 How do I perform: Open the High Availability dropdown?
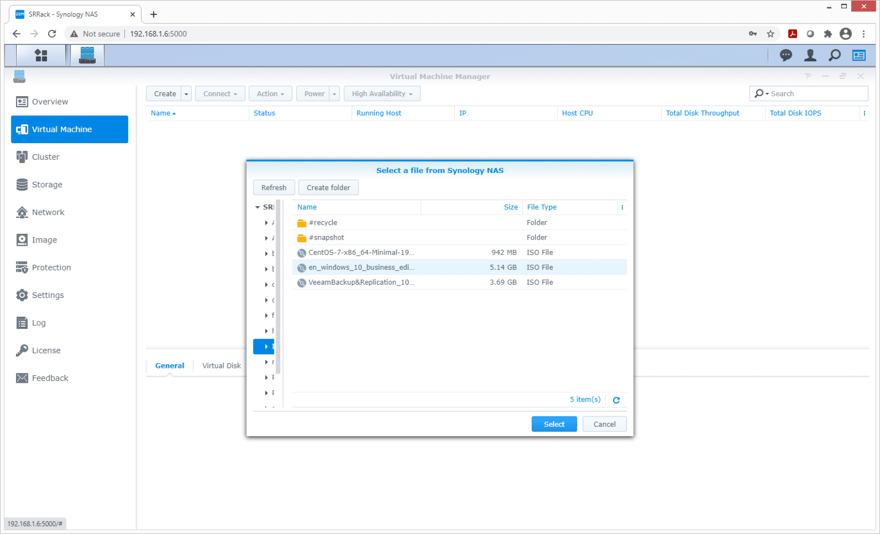382,94
